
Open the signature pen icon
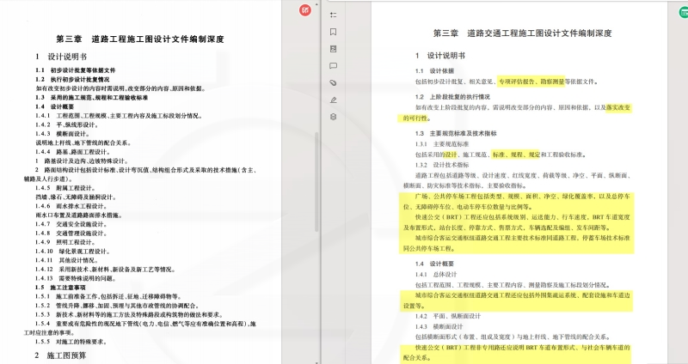tap(333, 99)
